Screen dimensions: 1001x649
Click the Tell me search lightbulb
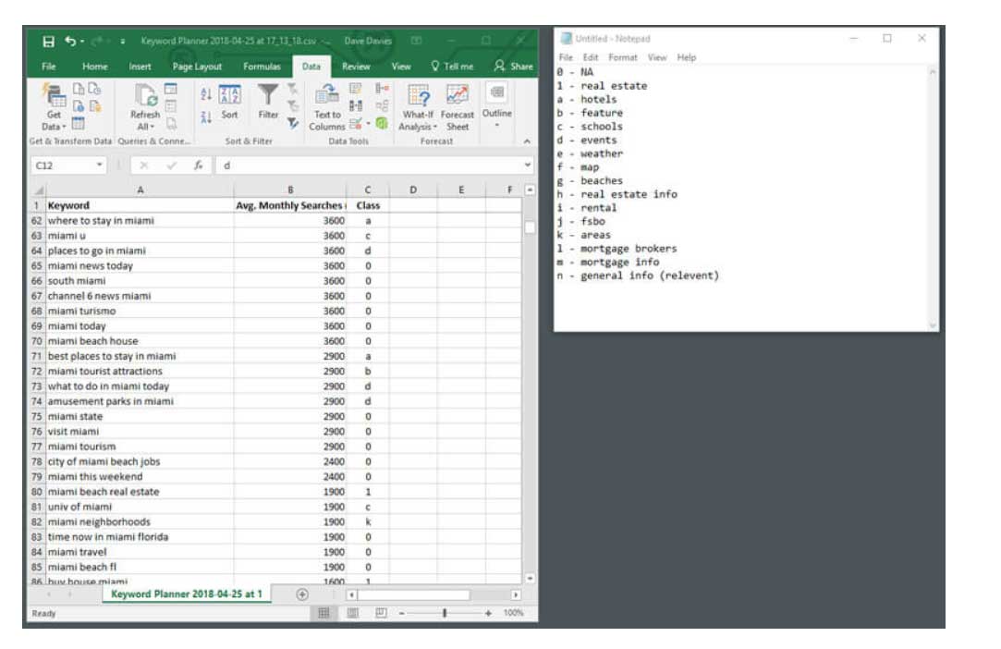click(452, 66)
